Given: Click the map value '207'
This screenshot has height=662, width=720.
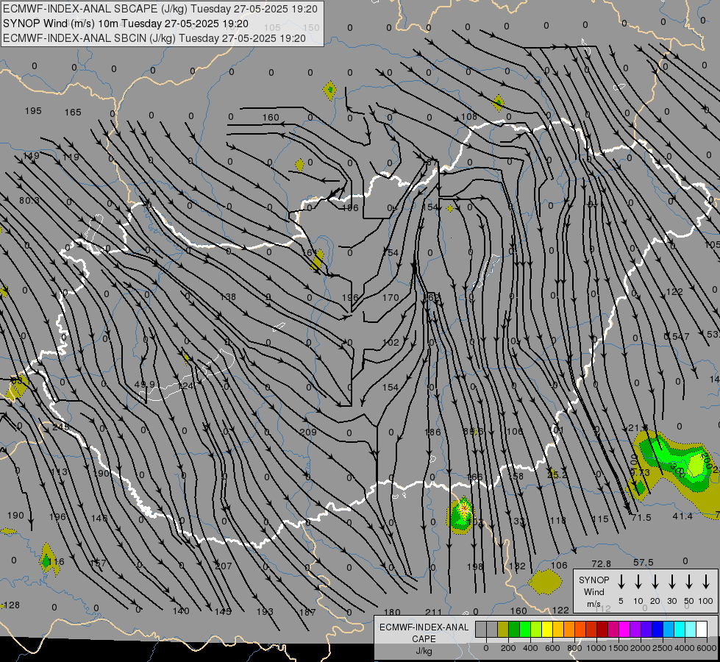Looking at the screenshot, I should coord(224,566).
